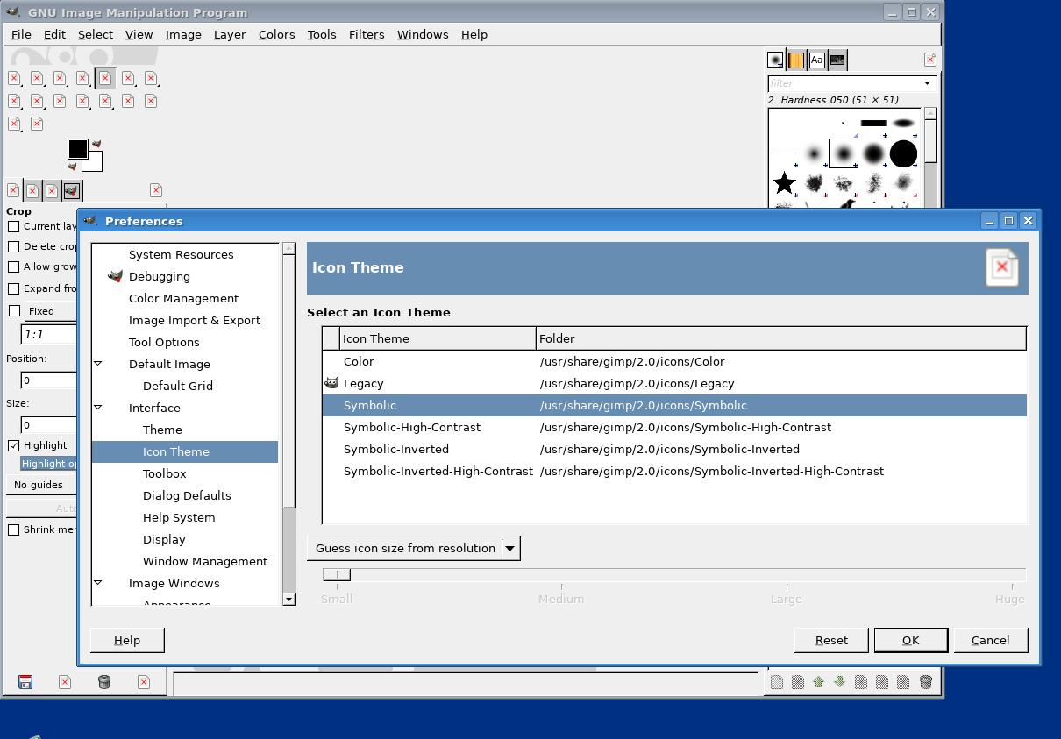Switch to the Brushes tab icon
The image size is (1061, 739).
click(775, 60)
